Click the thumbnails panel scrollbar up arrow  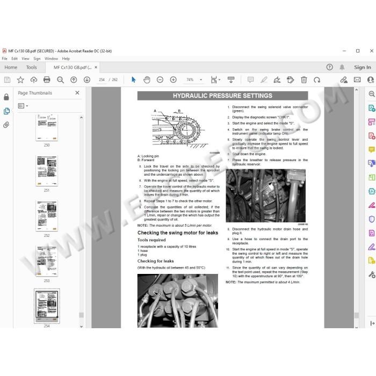(x=81, y=118)
